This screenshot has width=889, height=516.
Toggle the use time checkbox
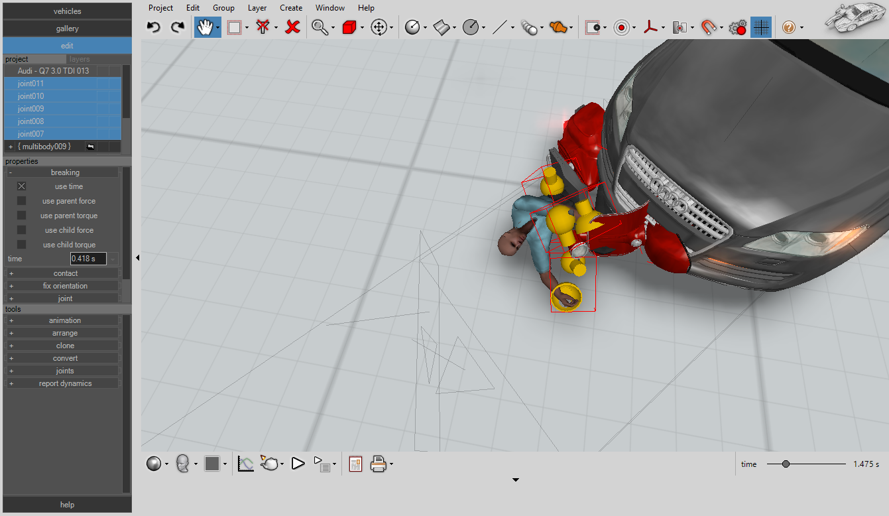pos(21,186)
